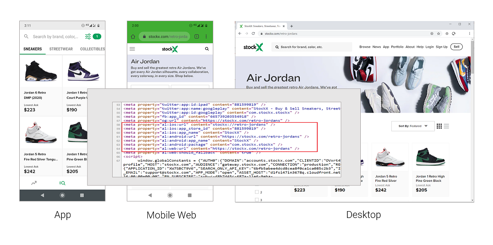
Task: Click About in the desktop site navigation
Action: pos(410,47)
